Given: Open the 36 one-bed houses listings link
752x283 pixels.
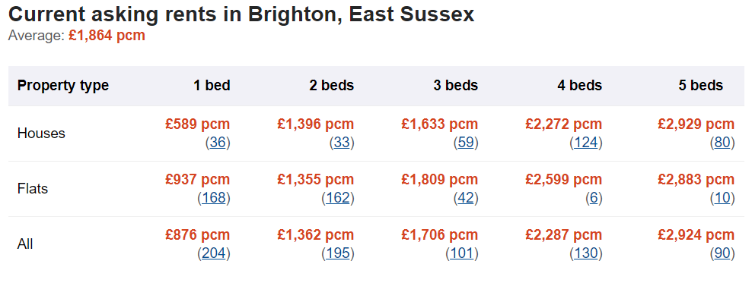Looking at the screenshot, I should [x=218, y=143].
